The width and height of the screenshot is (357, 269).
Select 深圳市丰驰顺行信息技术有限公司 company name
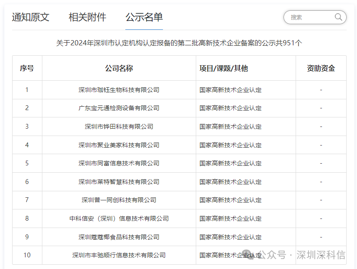click(119, 255)
